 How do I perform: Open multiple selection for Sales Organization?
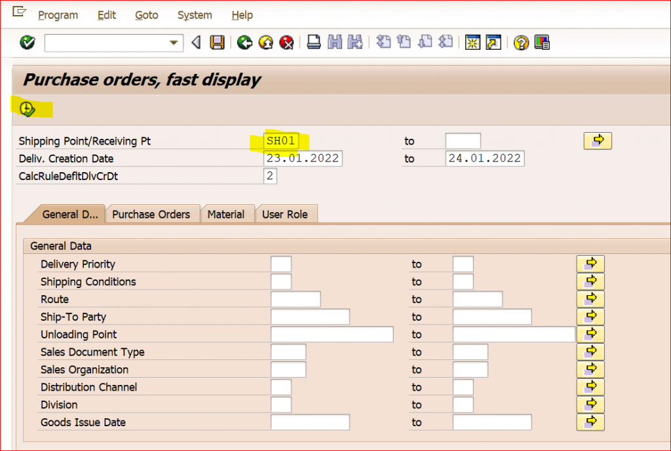pyautogui.click(x=590, y=369)
